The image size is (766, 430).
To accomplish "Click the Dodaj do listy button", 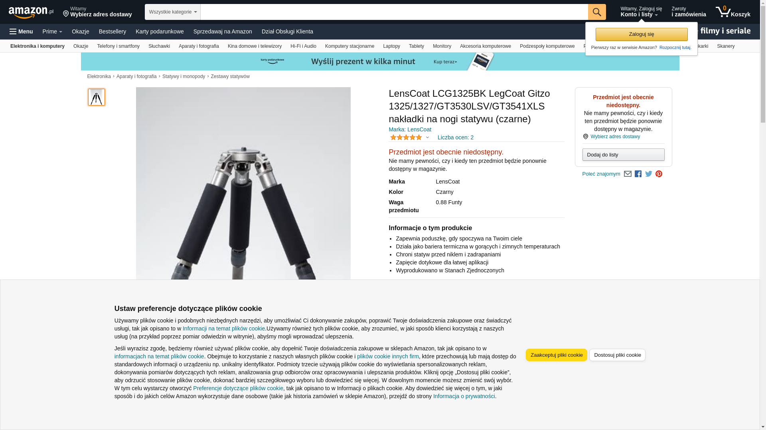I will pos(623,155).
